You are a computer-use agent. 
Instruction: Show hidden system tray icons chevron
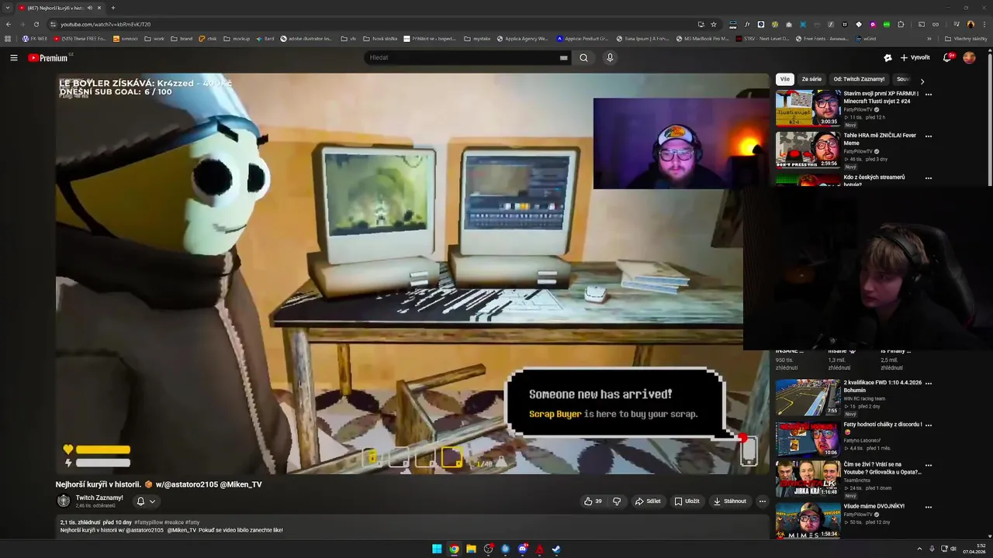(919, 549)
